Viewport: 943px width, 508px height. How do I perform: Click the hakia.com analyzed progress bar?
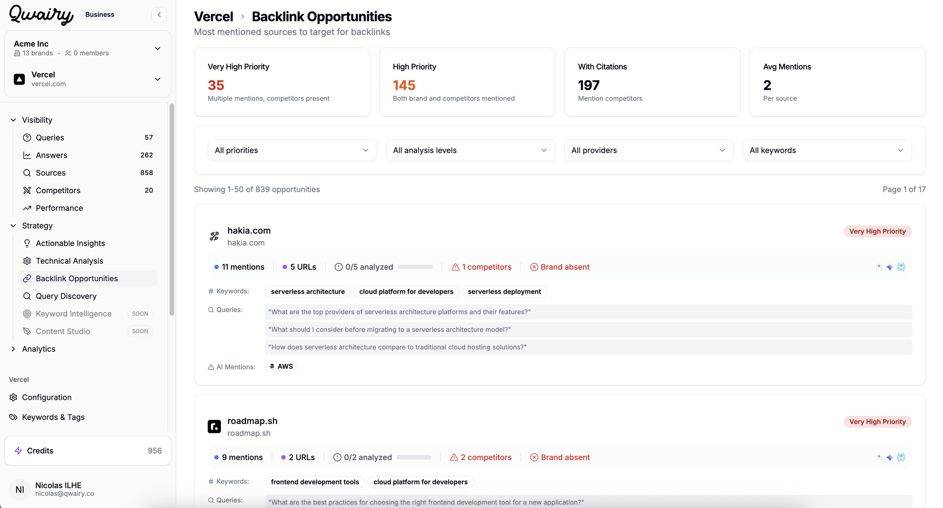(415, 267)
